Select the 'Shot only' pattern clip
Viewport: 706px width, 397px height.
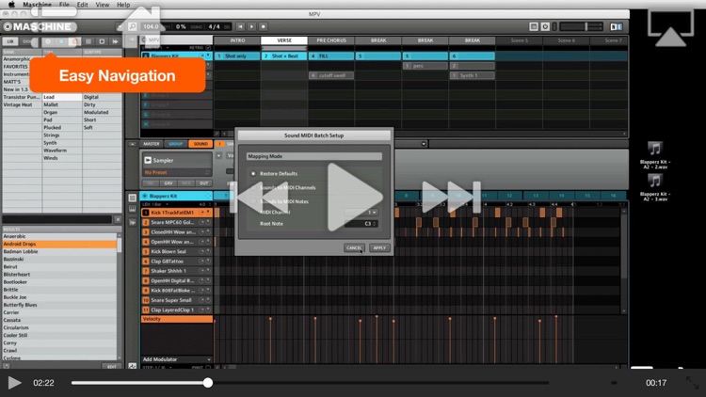pyautogui.click(x=237, y=56)
